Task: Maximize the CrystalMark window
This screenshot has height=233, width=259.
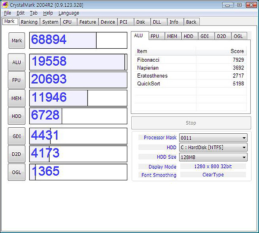Action: [x=239, y=5]
